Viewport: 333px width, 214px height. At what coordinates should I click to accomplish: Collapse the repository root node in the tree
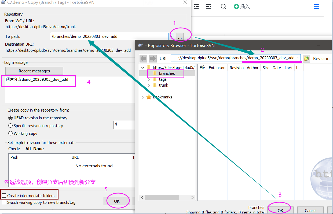(x=142, y=68)
